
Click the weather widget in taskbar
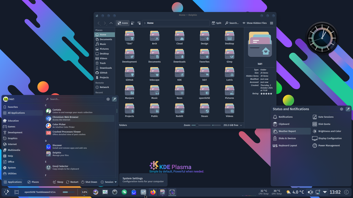[295, 192]
